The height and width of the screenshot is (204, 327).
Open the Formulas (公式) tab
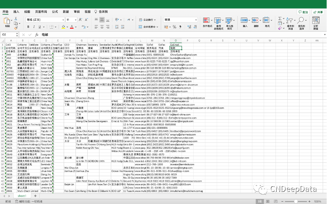(x=55, y=12)
